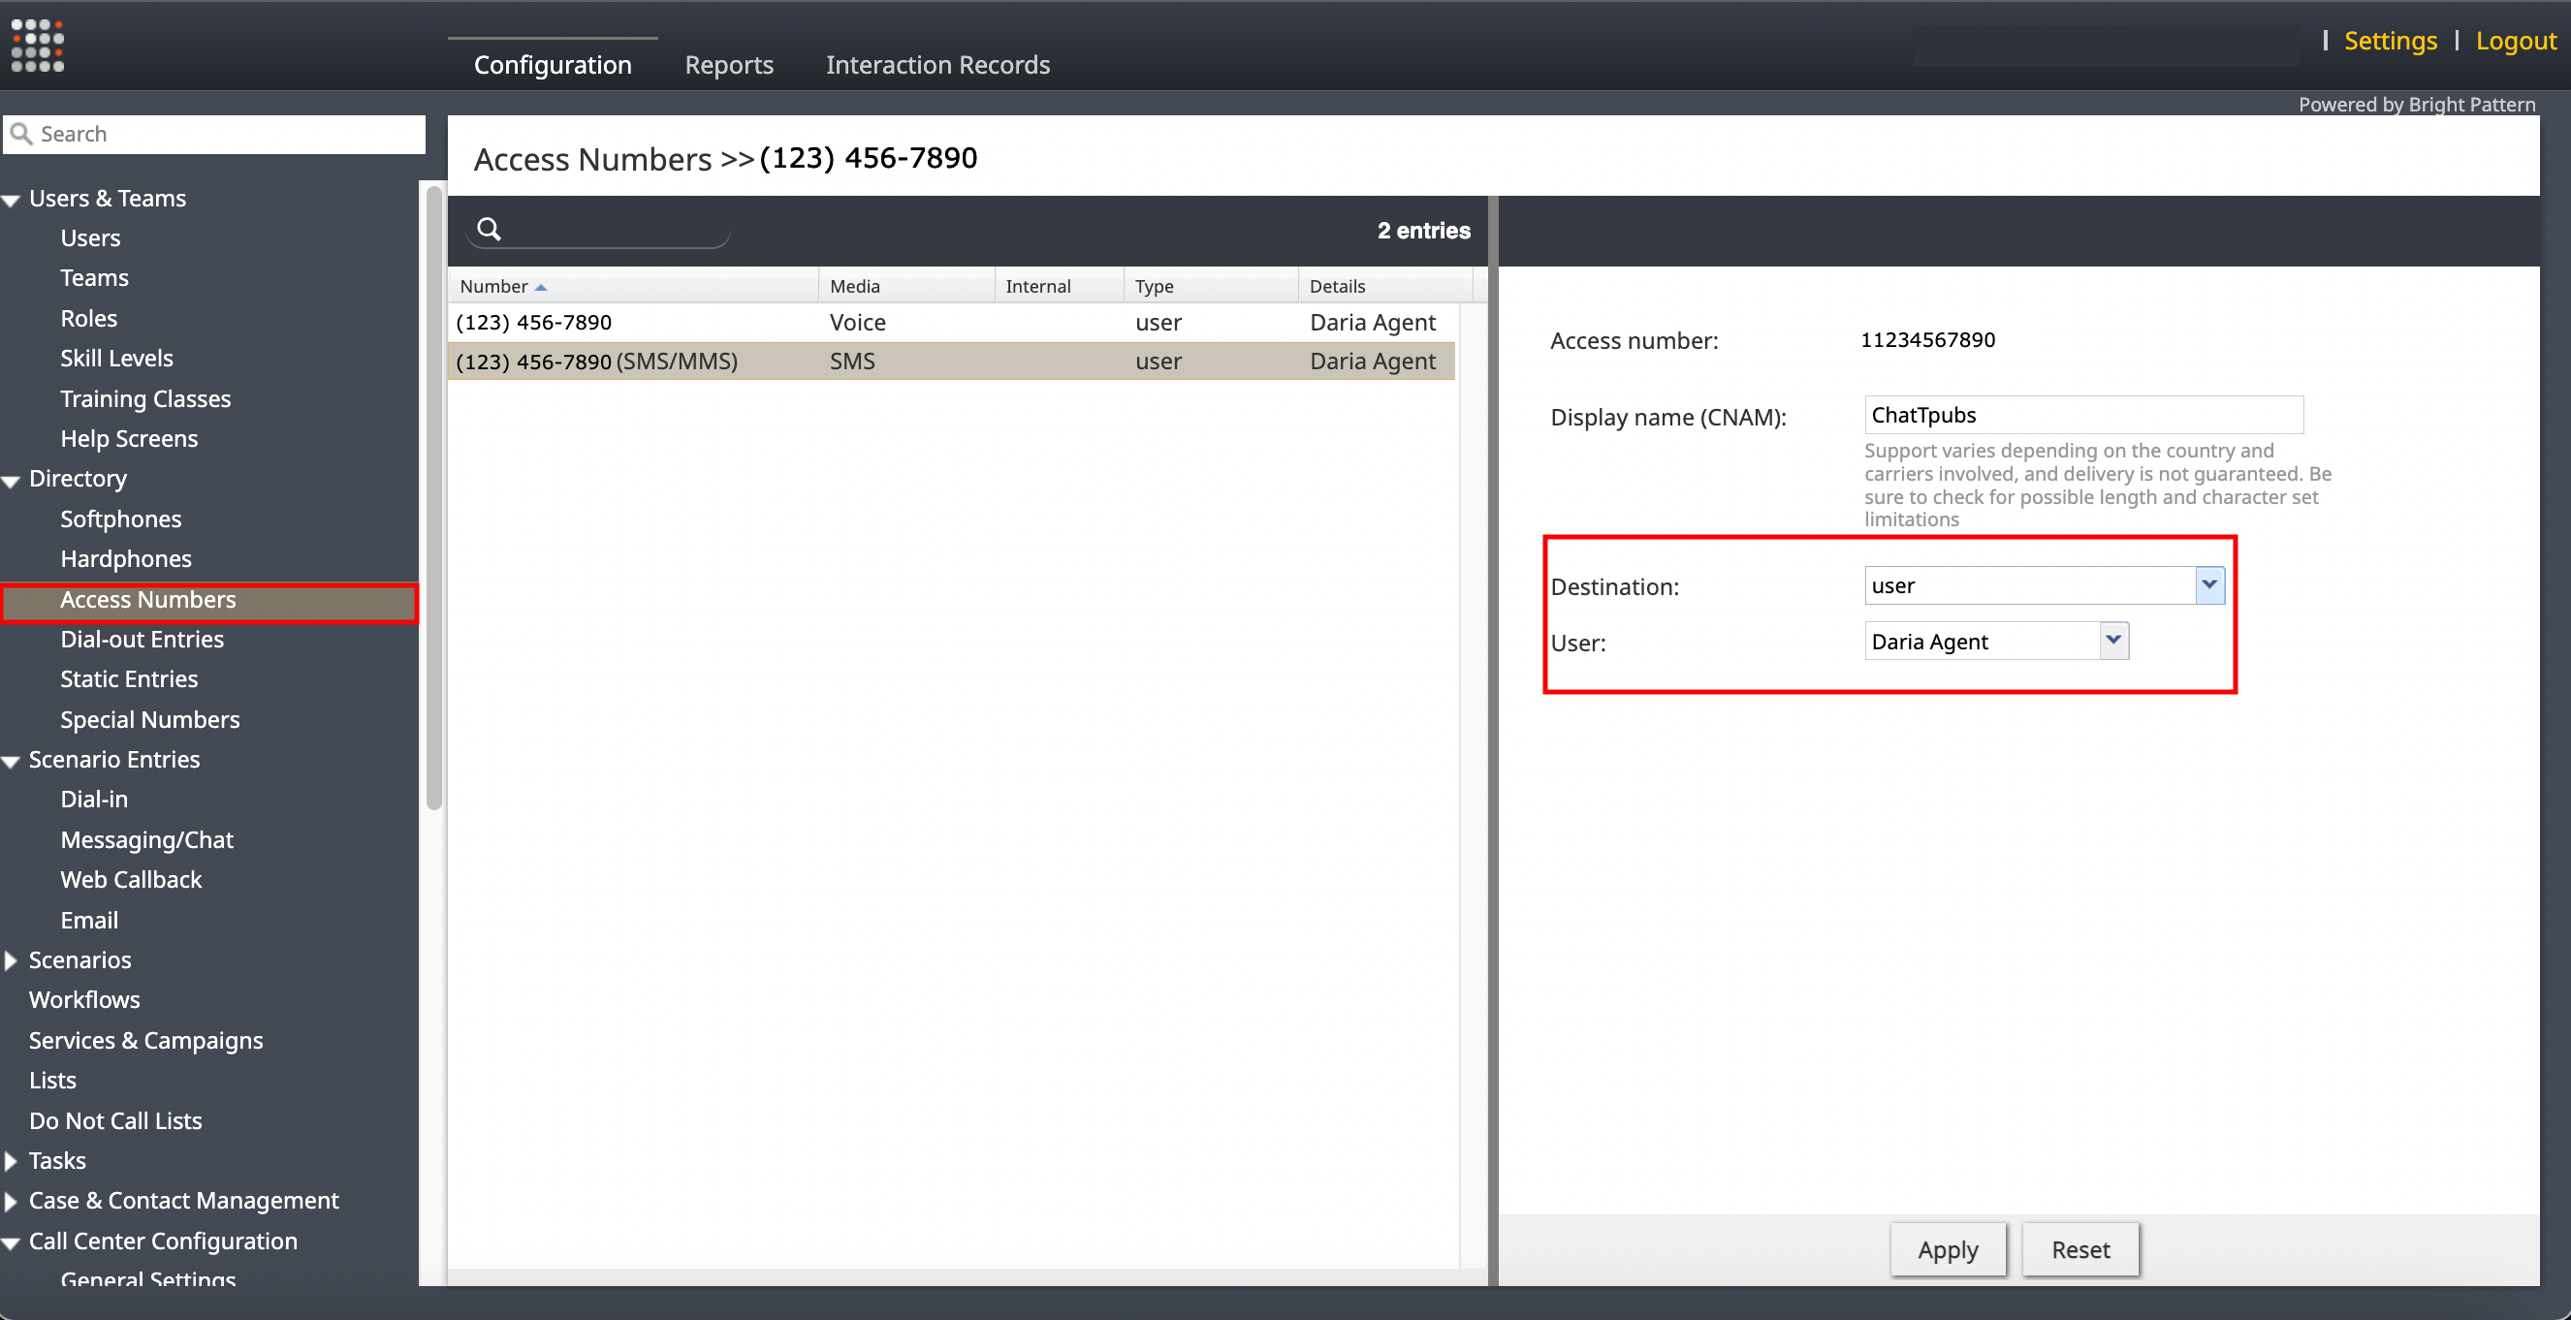
Task: Expand Case & Contact Management section
Action: tap(11, 1200)
